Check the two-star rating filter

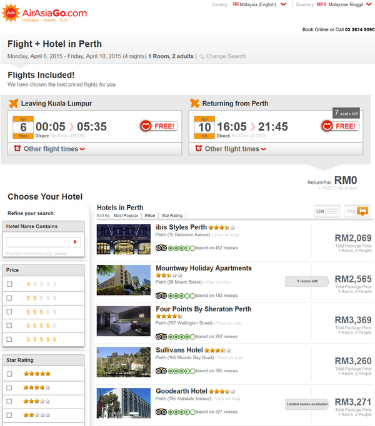[x=9, y=415]
